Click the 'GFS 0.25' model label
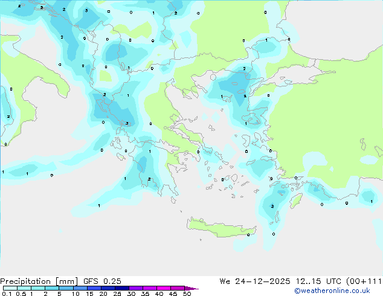The image size is (383, 296). [102, 282]
